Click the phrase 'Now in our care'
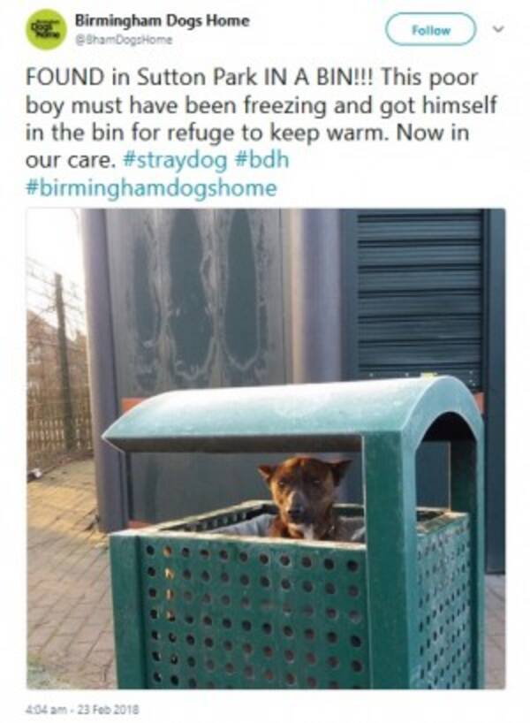530x723 pixels. point(247,146)
